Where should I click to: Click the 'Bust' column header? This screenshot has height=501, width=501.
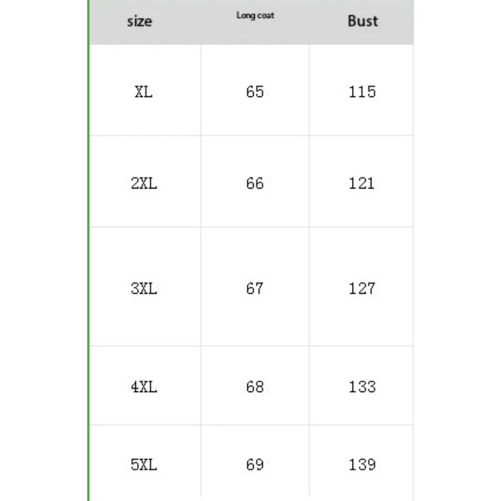click(x=363, y=21)
